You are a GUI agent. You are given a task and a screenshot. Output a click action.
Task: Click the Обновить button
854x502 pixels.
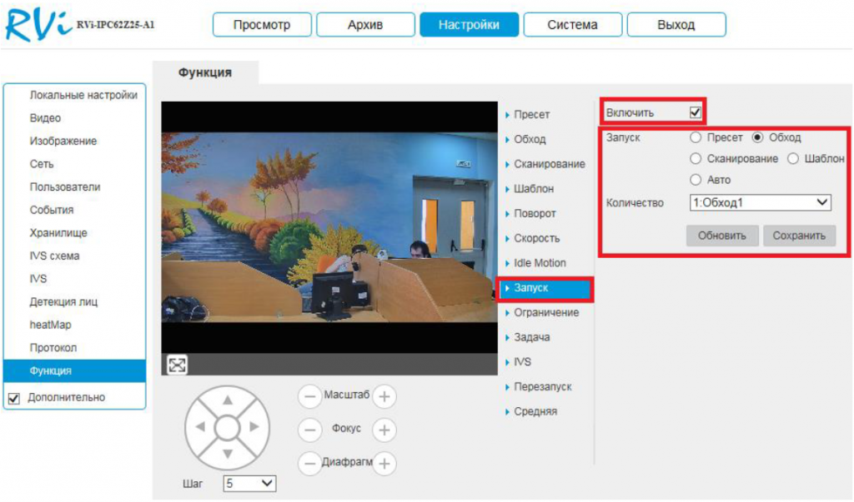[721, 236]
